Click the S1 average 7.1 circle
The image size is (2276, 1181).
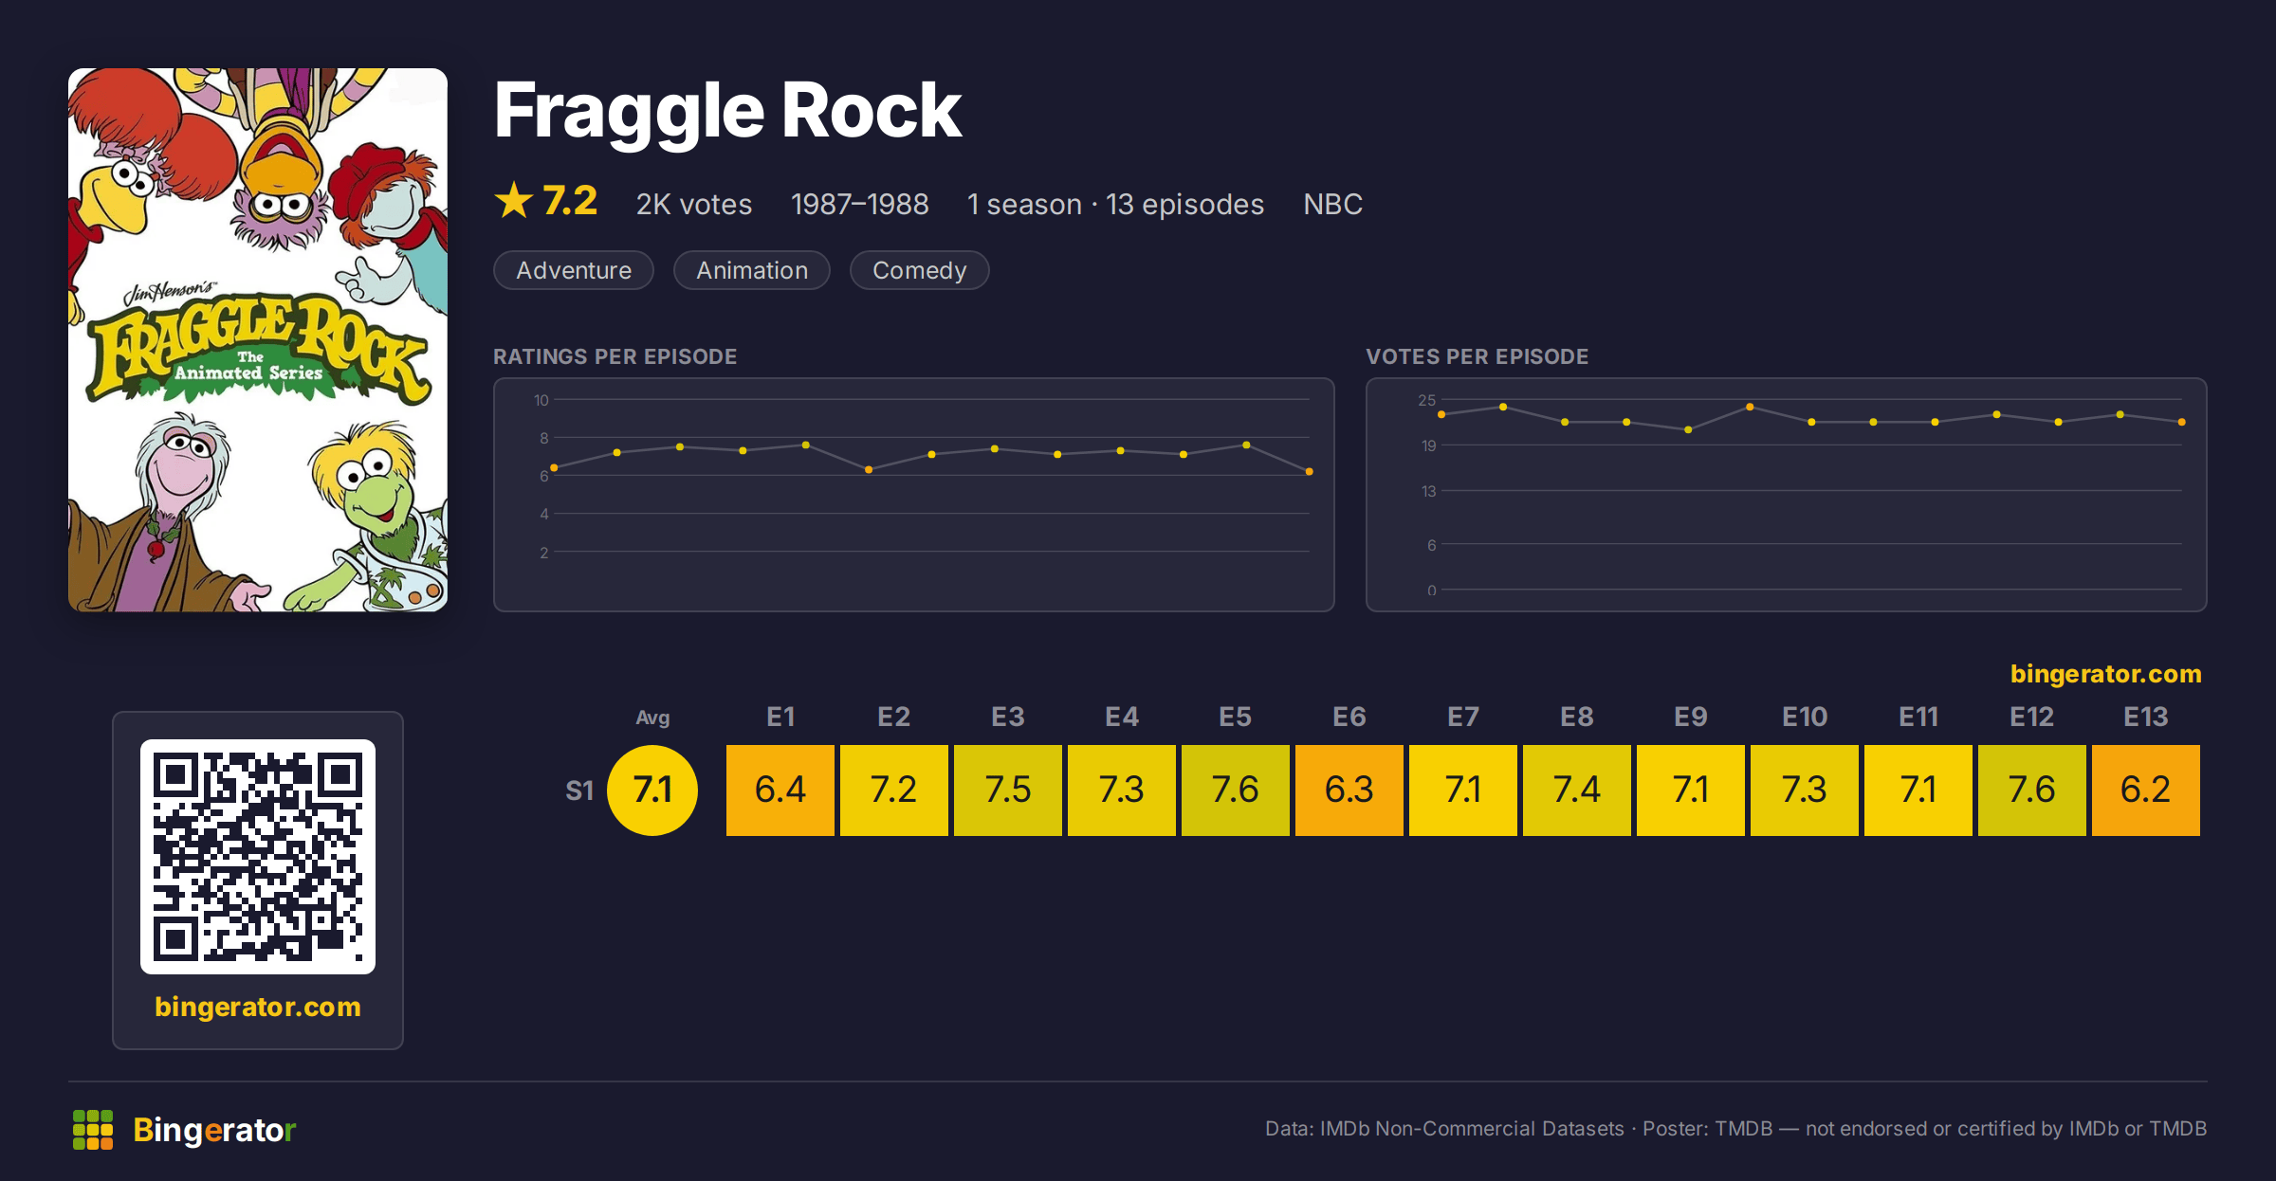tap(652, 790)
